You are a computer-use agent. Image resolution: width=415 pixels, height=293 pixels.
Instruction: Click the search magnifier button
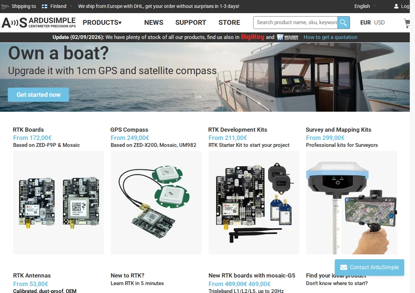click(x=343, y=23)
